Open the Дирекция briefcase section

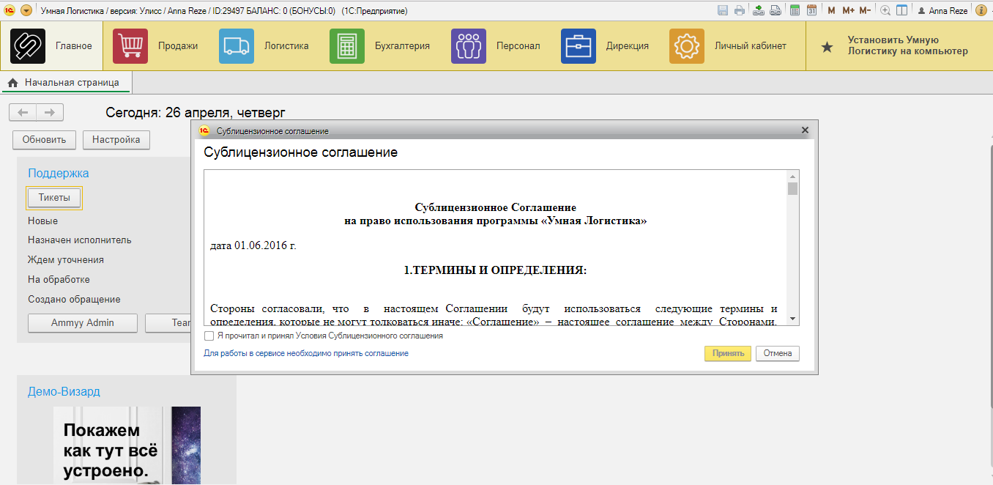(x=579, y=46)
